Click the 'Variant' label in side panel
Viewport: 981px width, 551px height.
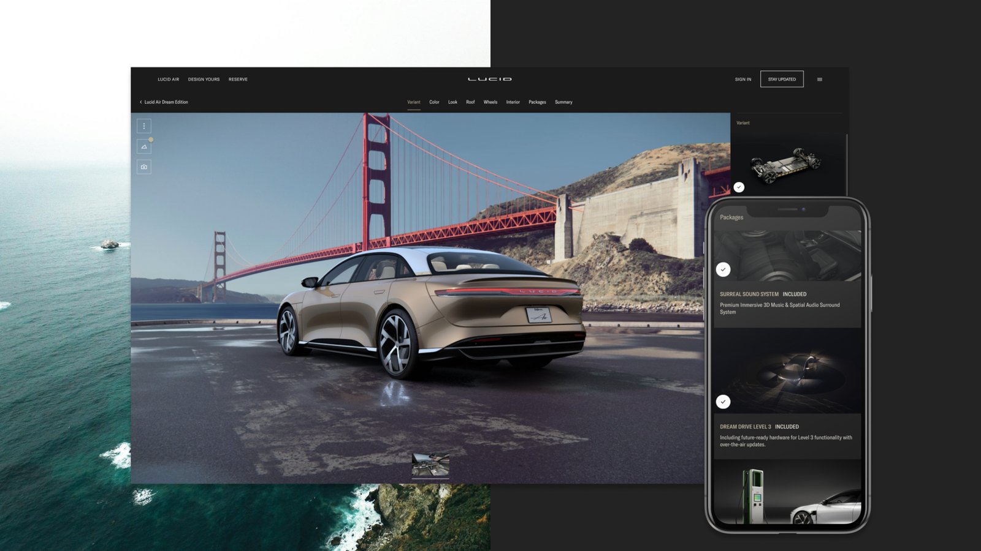(743, 123)
